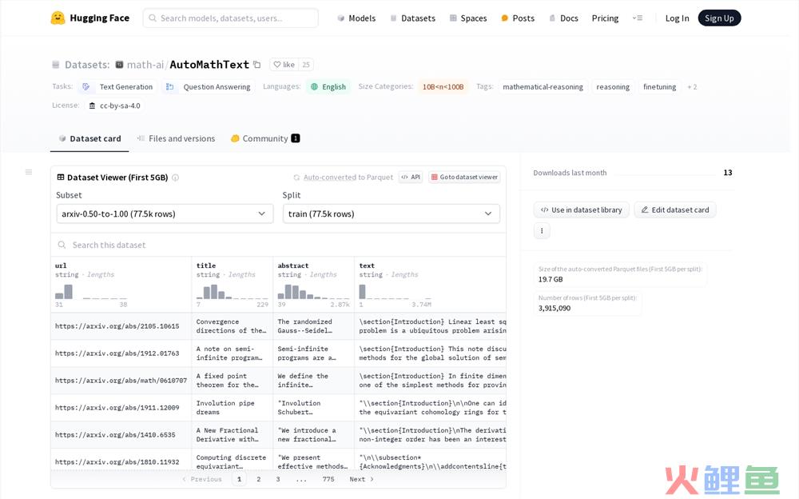Click the 10B<n<100B size category tag
The height and width of the screenshot is (499, 799).
443,86
